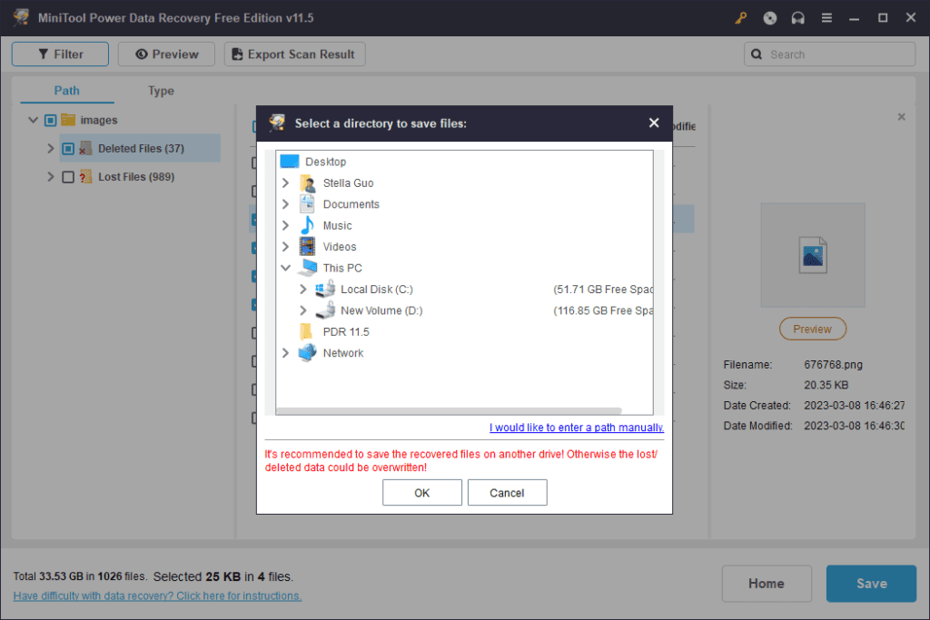Expand the Music folder
This screenshot has width=930, height=620.
pyautogui.click(x=285, y=225)
